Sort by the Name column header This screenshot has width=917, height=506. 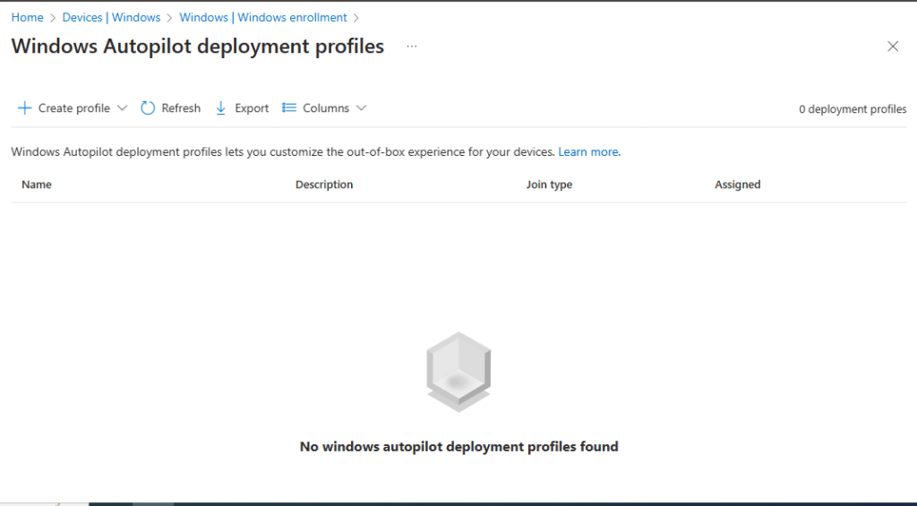[37, 184]
